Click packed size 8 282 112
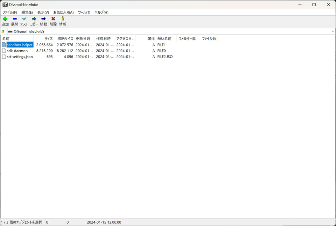Viewport: 336px width, 226px height. [x=65, y=51]
